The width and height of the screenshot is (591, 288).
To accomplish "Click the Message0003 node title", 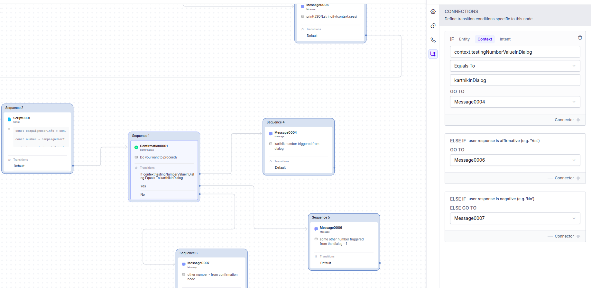I will pyautogui.click(x=317, y=5).
